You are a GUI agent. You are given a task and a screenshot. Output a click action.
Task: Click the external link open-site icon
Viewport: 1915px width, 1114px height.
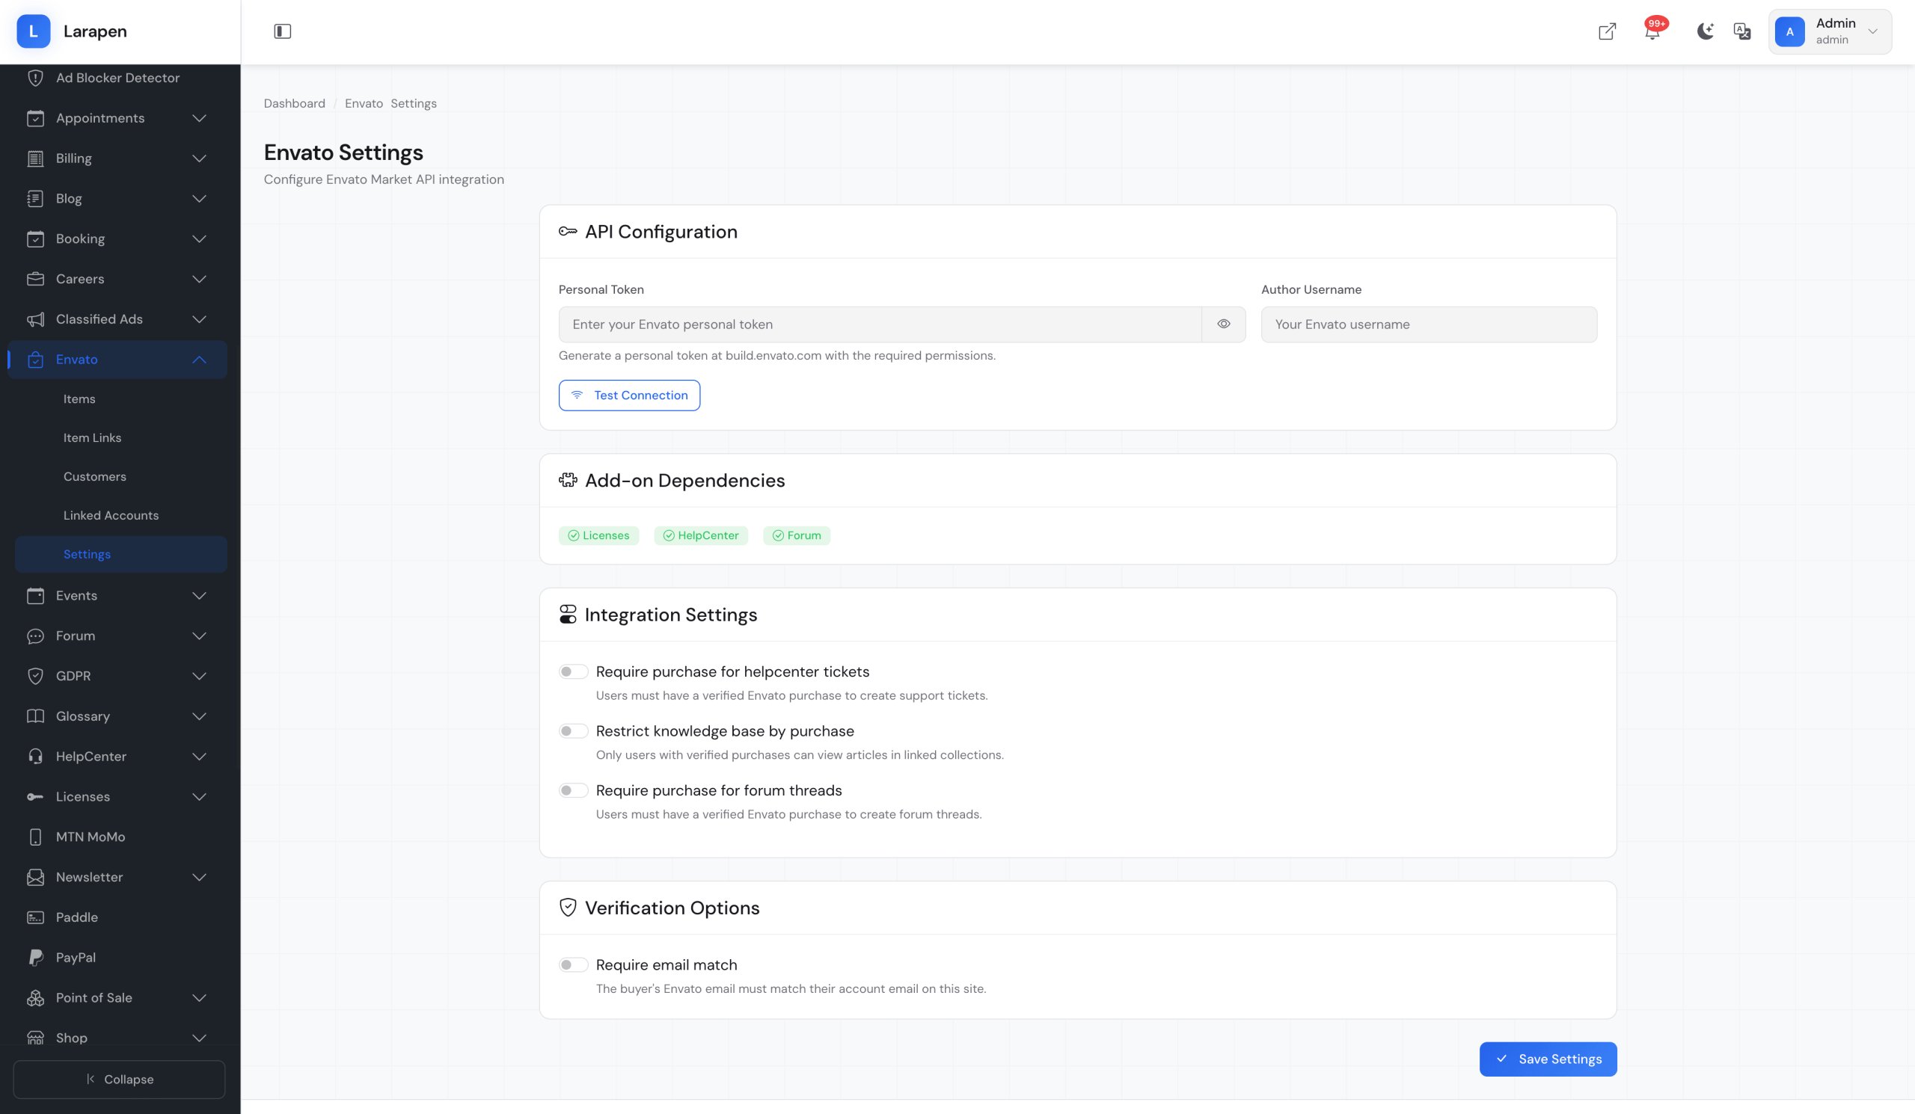[1607, 31]
